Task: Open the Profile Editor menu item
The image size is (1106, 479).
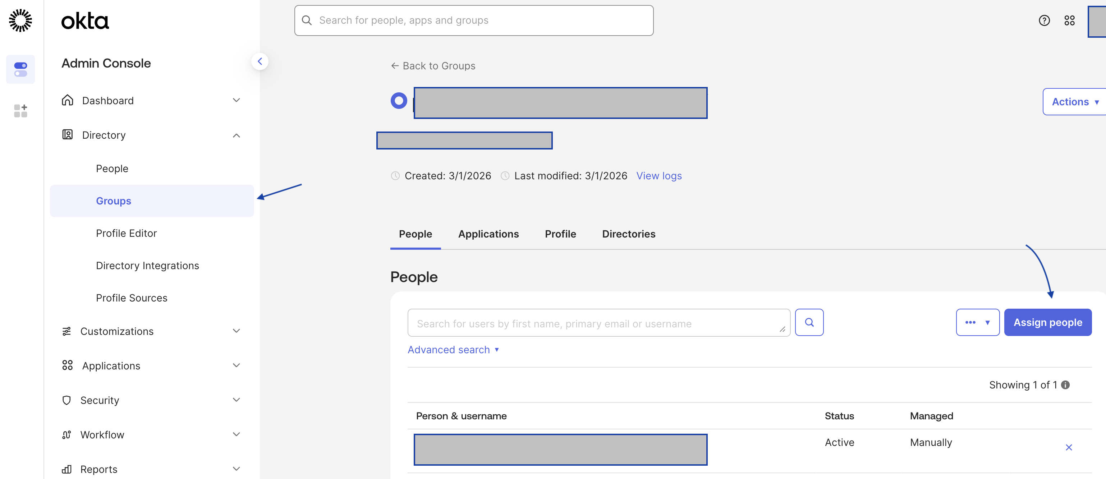Action: tap(126, 233)
